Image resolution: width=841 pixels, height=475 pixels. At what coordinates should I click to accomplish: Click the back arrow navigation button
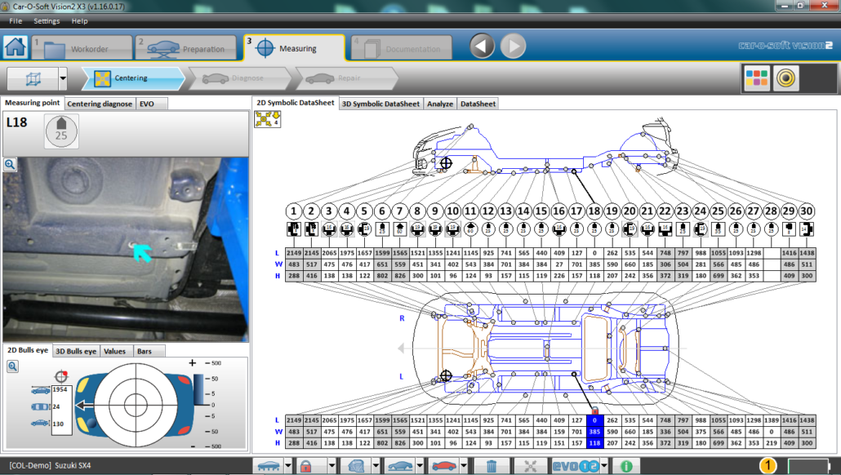[x=483, y=47]
